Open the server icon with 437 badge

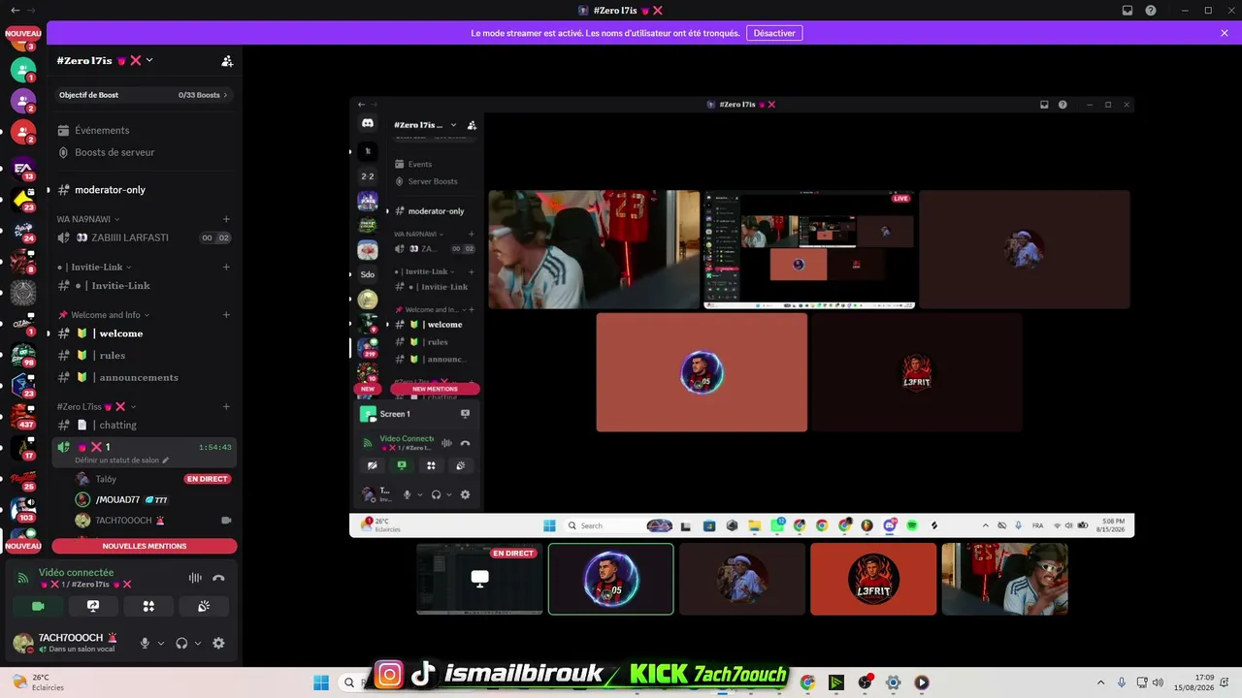[23, 416]
